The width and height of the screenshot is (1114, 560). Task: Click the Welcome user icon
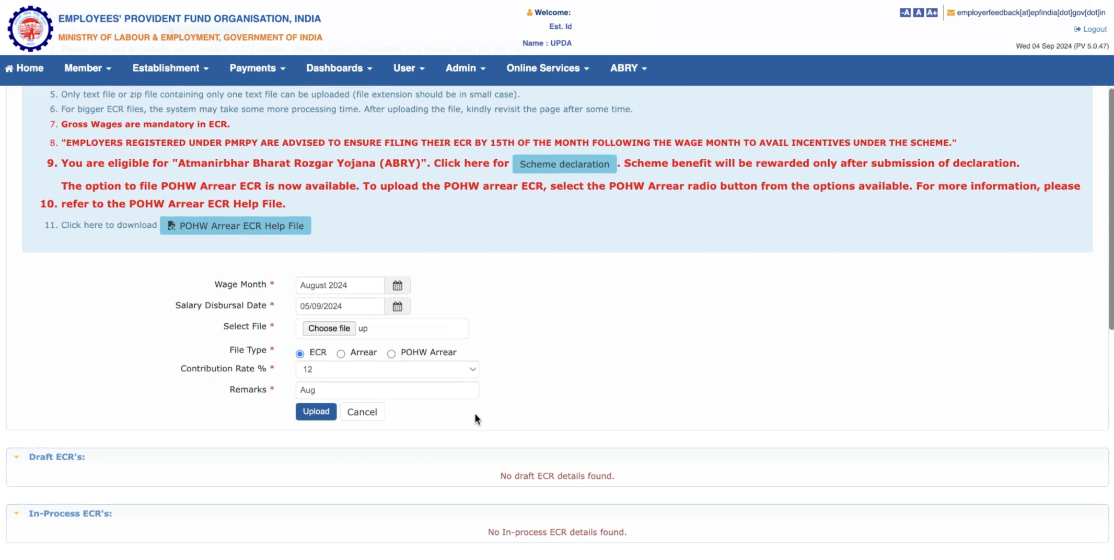pyautogui.click(x=529, y=13)
